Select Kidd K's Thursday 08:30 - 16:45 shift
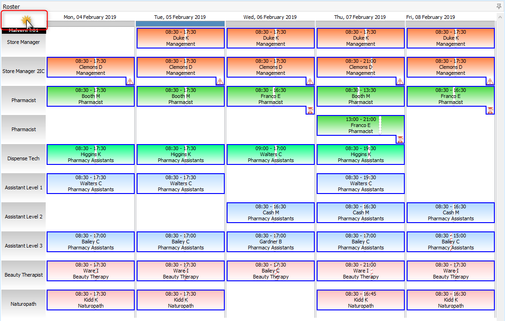 pyautogui.click(x=361, y=300)
